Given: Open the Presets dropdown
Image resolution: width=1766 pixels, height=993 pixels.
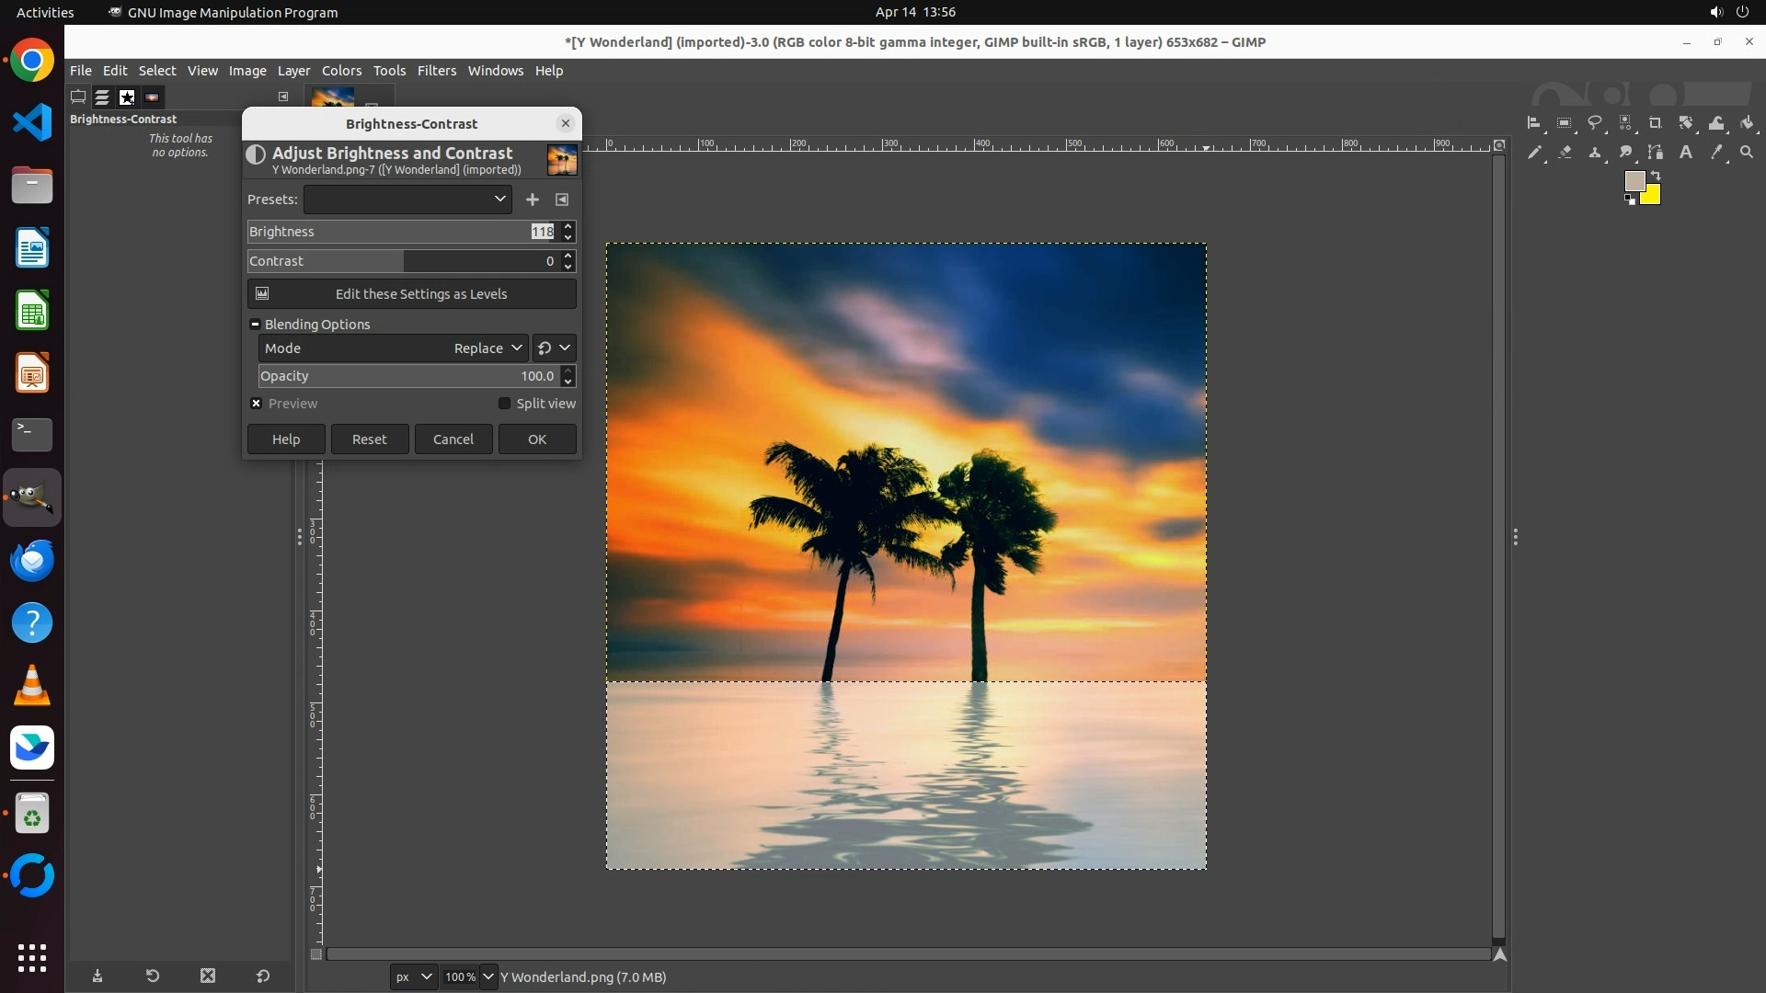Looking at the screenshot, I should 407,200.
